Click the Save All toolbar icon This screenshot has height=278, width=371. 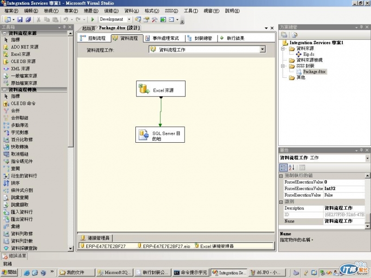pos(28,19)
